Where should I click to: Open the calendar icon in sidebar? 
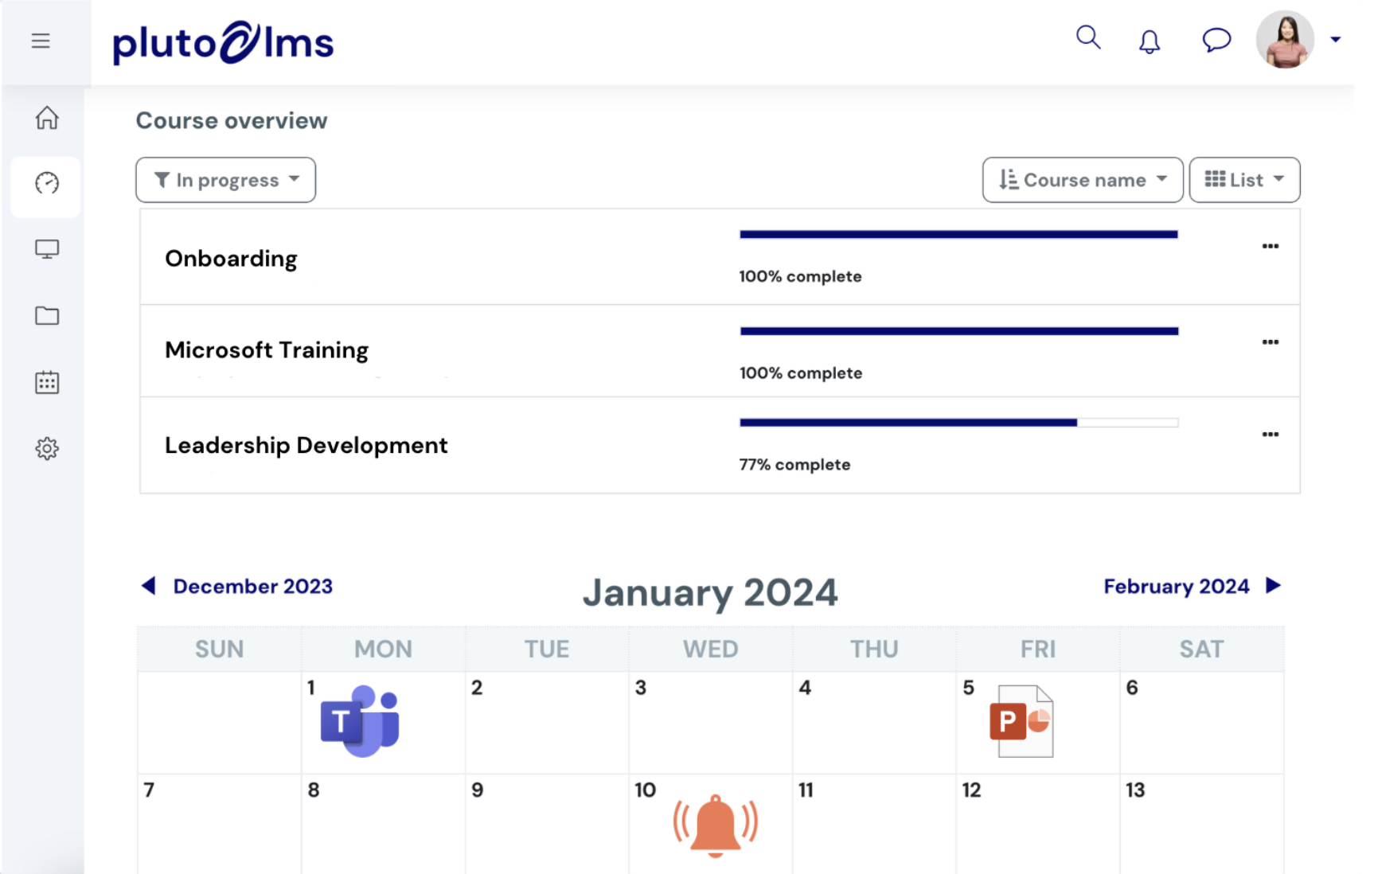(x=47, y=382)
